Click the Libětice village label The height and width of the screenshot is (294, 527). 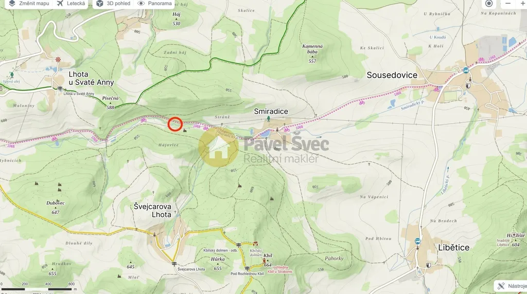(x=454, y=247)
